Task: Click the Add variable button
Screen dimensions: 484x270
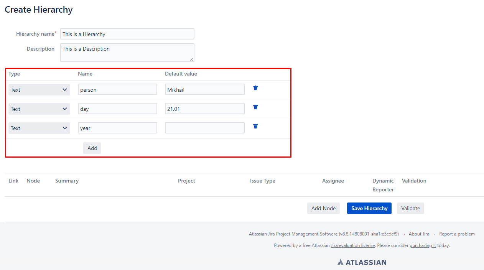Action: pos(92,148)
